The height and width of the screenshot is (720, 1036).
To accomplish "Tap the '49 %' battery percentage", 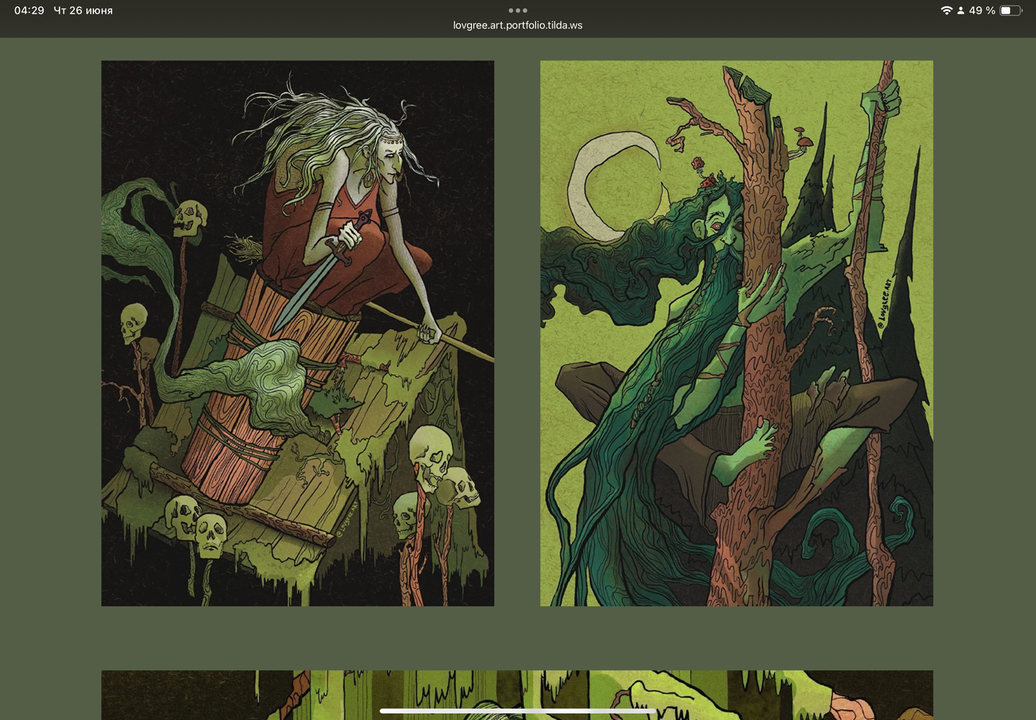I will point(982,10).
